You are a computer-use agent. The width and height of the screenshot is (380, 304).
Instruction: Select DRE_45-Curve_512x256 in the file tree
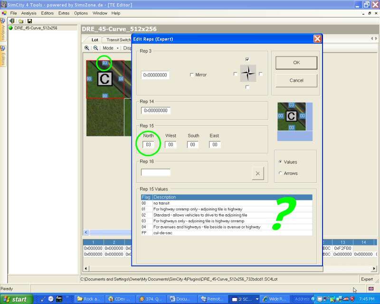point(36,28)
